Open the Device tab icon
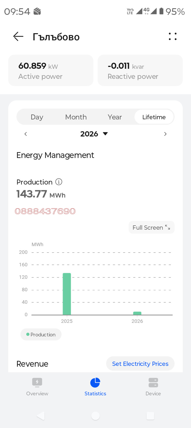191x428 pixels. pyautogui.click(x=153, y=382)
